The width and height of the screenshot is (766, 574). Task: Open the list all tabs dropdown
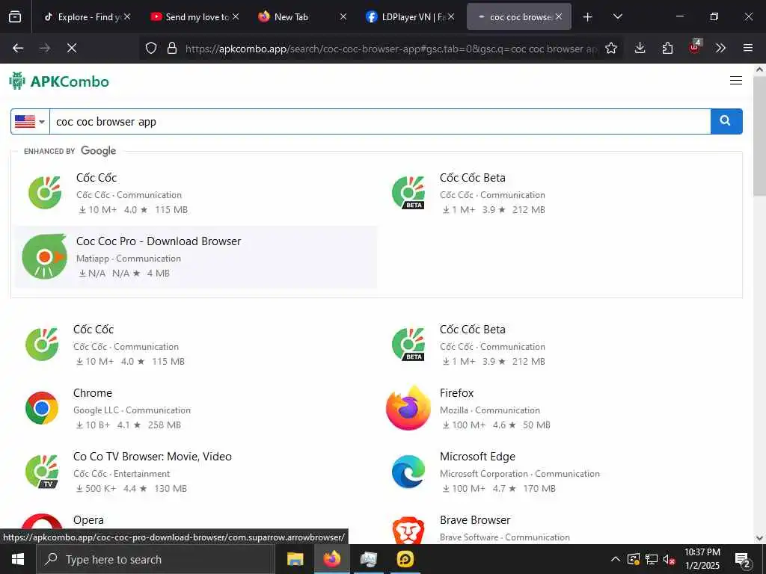(617, 16)
